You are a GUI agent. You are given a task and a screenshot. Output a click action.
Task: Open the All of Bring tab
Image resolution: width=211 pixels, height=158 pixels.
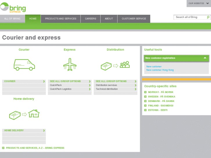tap(12, 19)
